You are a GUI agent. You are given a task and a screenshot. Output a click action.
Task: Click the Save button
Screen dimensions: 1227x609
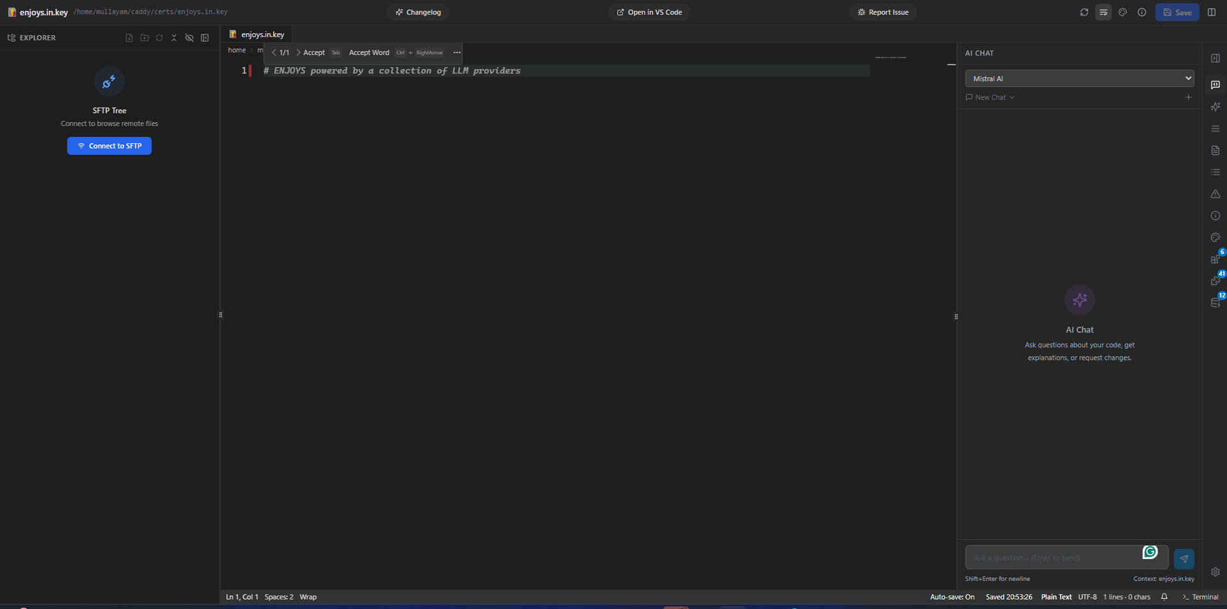1177,12
